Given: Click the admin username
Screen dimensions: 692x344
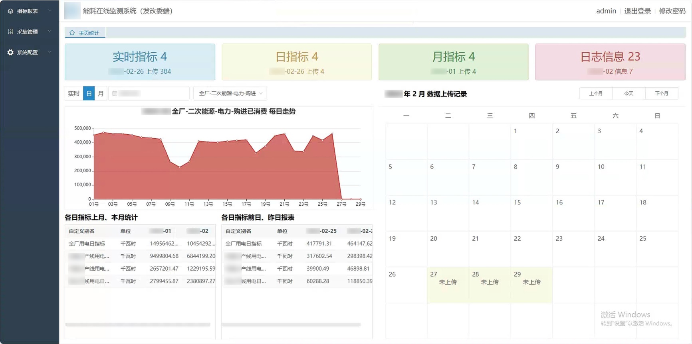Looking at the screenshot, I should click(606, 11).
